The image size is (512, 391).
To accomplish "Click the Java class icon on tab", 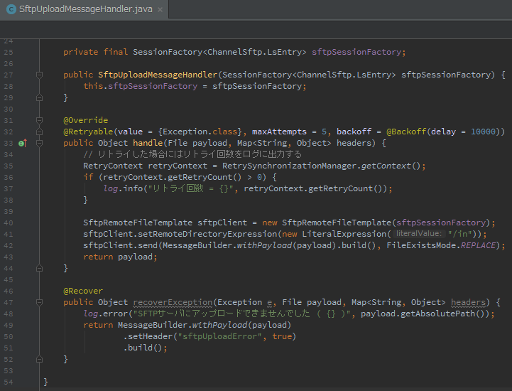I will [x=11, y=9].
